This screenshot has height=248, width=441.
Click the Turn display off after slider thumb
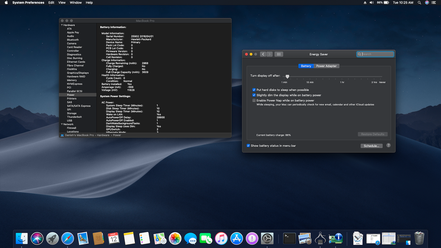[287, 77]
